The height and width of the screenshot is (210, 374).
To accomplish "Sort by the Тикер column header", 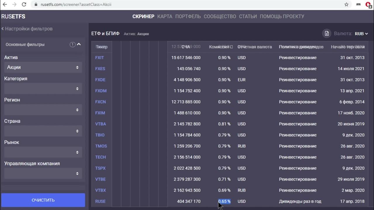I will (102, 47).
